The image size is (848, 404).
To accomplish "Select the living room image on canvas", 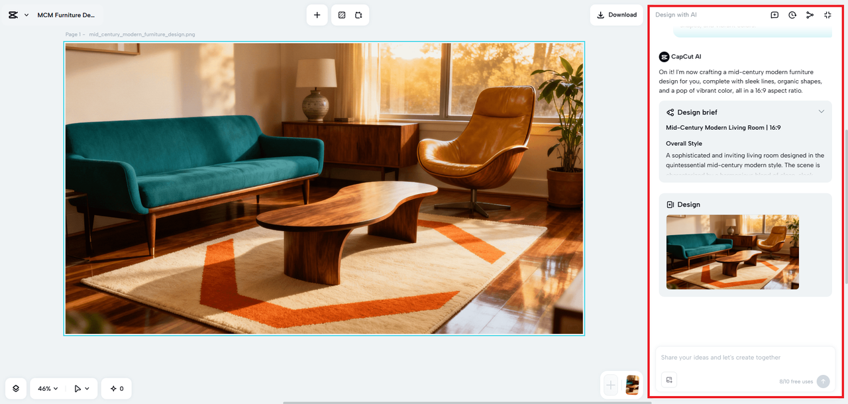I will click(x=324, y=189).
